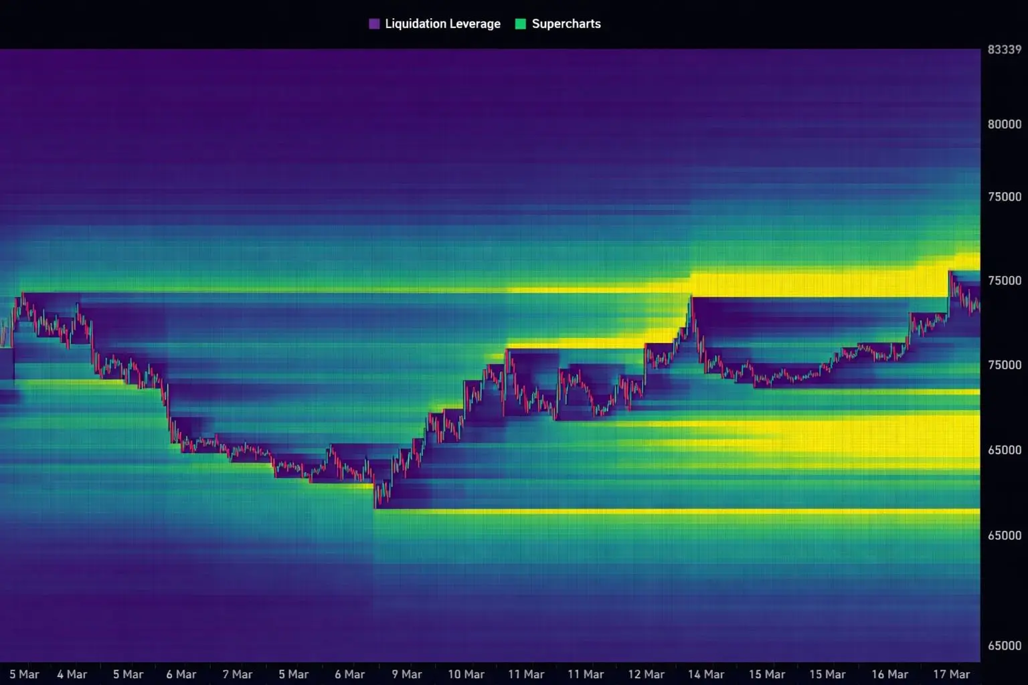Screen dimensions: 1028x685
Task: Select the 10 Mar date label
Action: (x=466, y=674)
